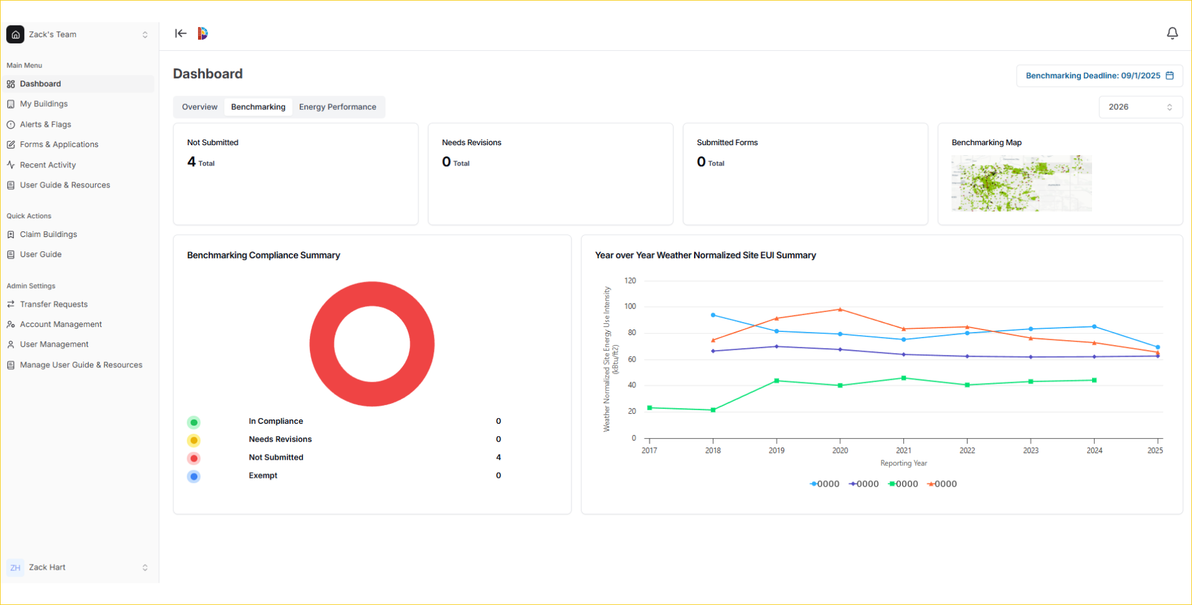Click the User Management person icon

pos(11,344)
